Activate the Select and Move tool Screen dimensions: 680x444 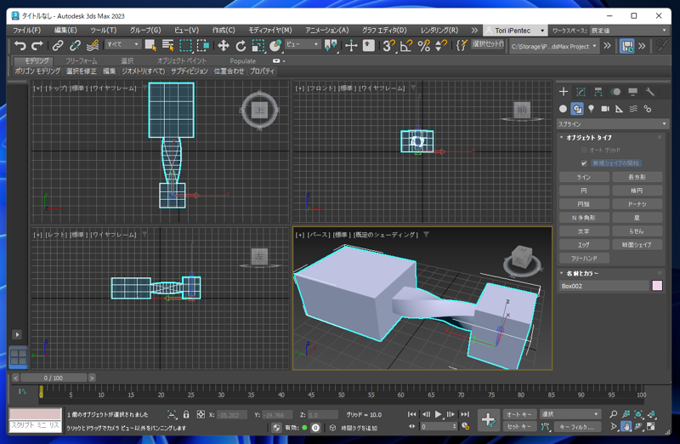pos(224,45)
